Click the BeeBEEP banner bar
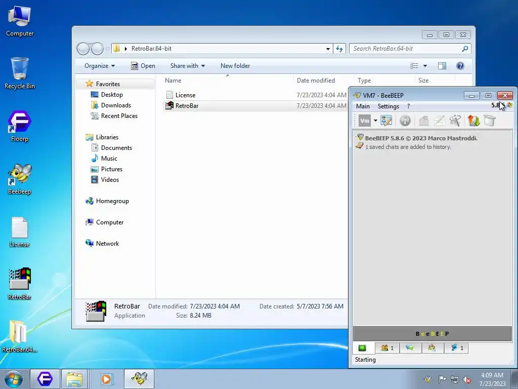Viewport: 518px width, 389px height. 432,334
